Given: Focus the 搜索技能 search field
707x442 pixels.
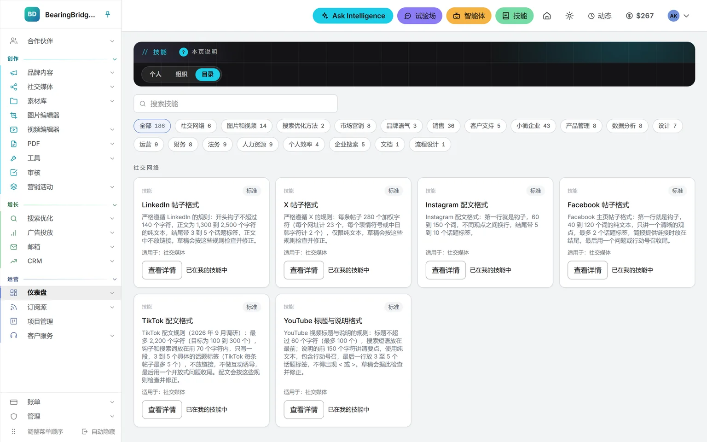Looking at the screenshot, I should [236, 104].
